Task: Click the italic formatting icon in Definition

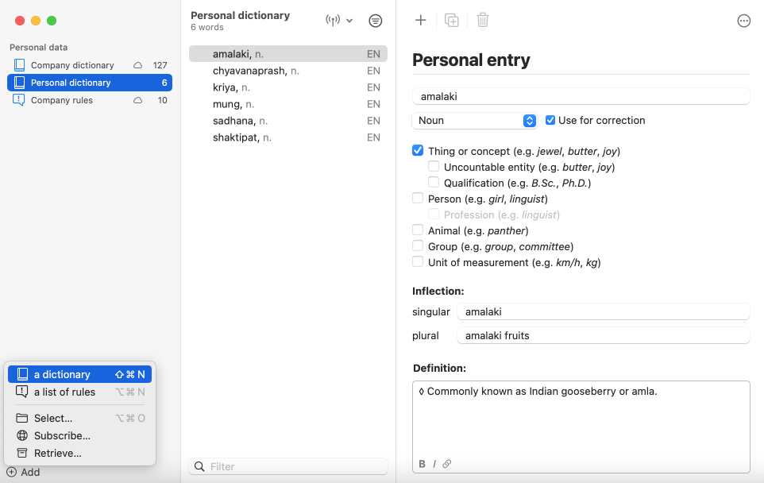Action: point(434,464)
